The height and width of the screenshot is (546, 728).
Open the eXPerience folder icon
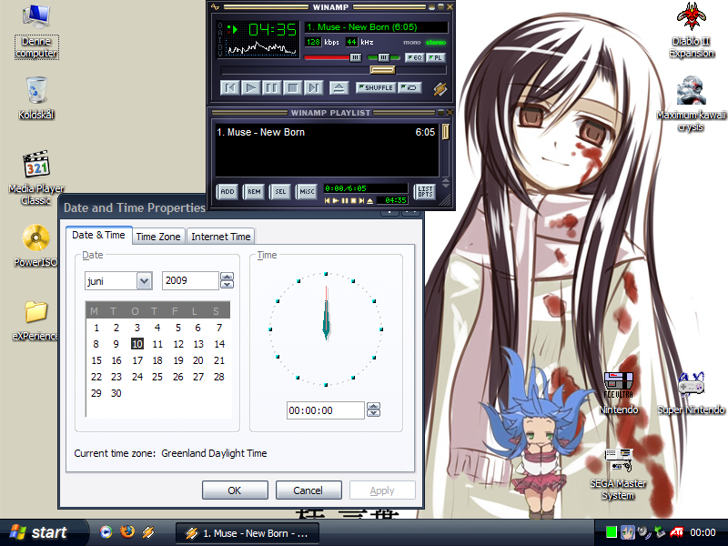click(35, 320)
